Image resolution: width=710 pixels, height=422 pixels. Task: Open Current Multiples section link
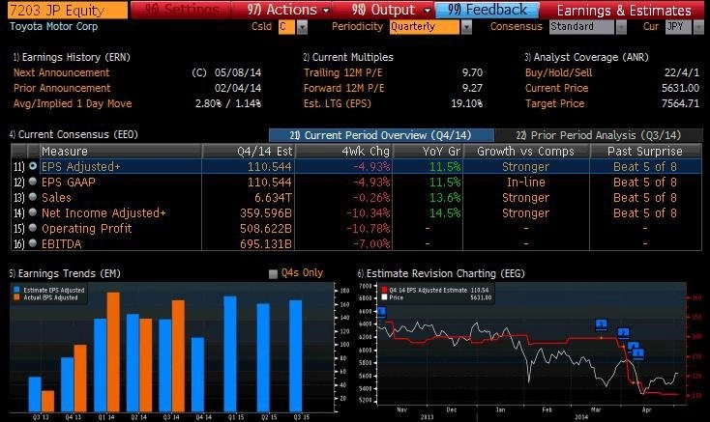tap(348, 57)
